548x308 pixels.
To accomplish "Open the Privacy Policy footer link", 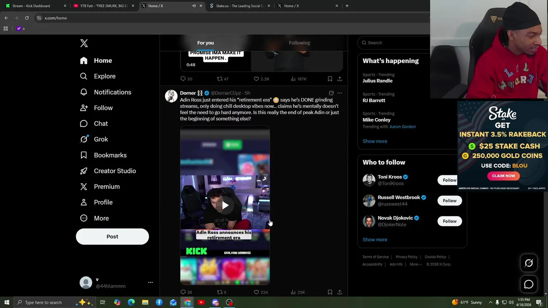I will click(x=406, y=257).
